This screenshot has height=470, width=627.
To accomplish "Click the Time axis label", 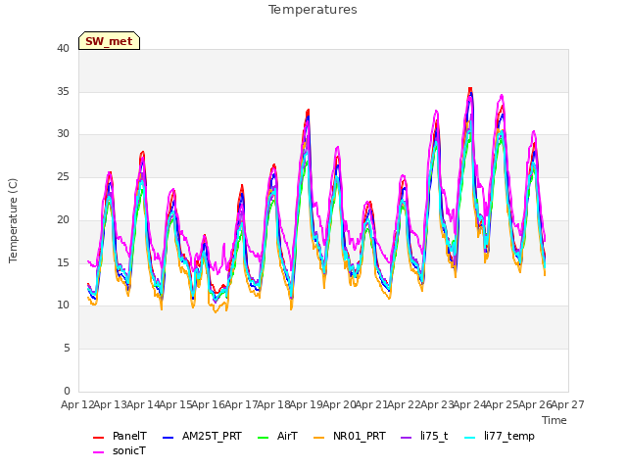I will click(555, 420).
